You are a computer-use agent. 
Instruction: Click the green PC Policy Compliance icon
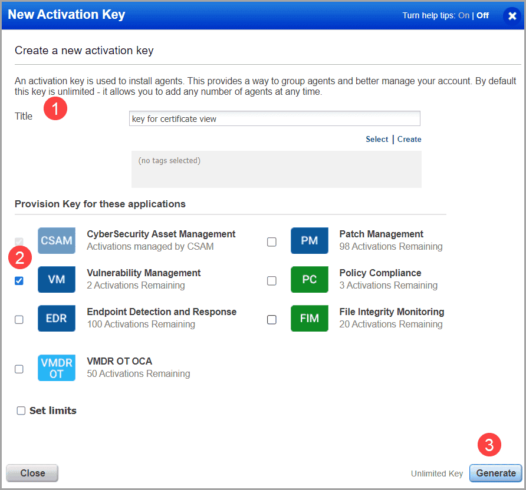[309, 279]
